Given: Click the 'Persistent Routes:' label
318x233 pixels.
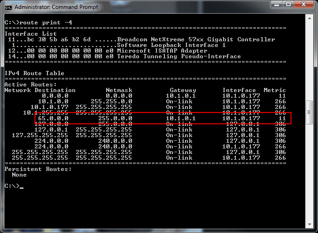Looking at the screenshot, I should [38, 169].
